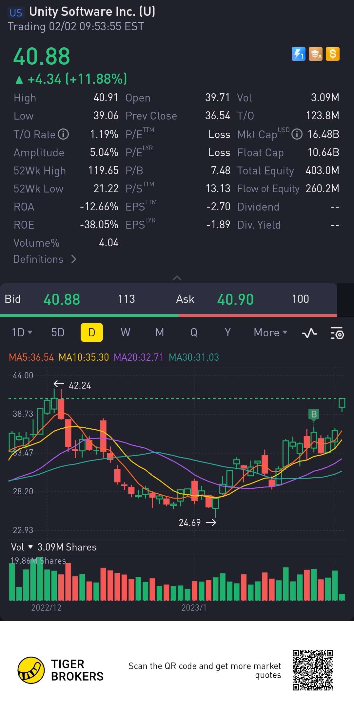Viewport: 354px width, 720px height.
Task: Tap the Unity Software Inc. title
Action: pyautogui.click(x=92, y=12)
